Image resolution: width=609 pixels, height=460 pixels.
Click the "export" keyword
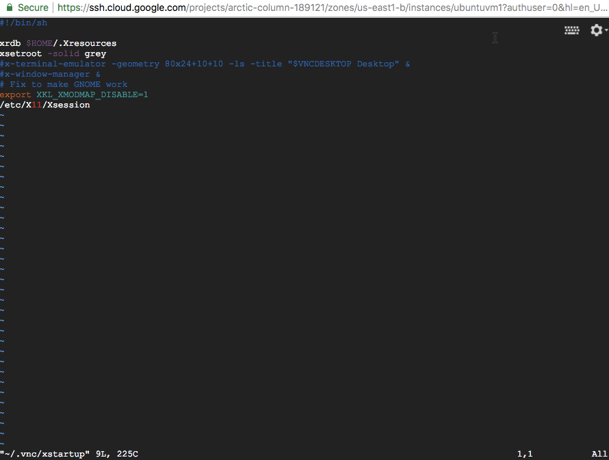pos(16,94)
